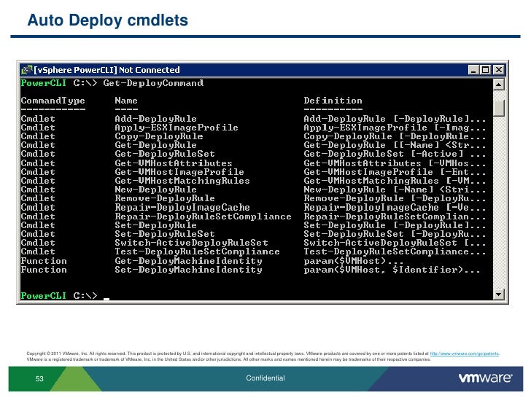The image size is (531, 398).
Task: Select Repair-DeployImageCache in Name column
Action: tap(182, 208)
